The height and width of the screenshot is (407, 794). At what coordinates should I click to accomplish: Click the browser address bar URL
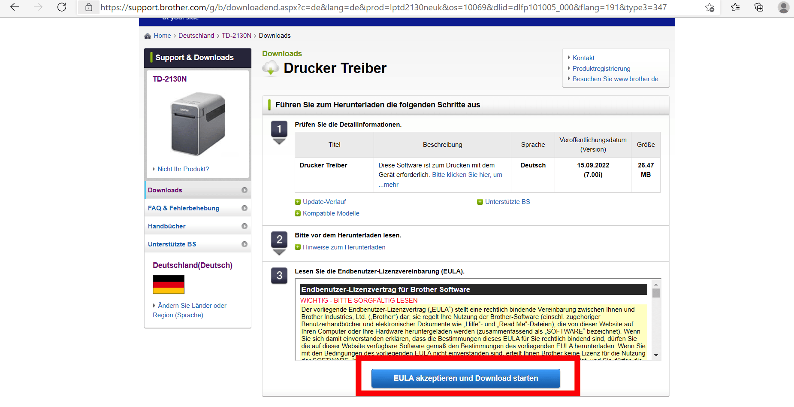point(383,7)
